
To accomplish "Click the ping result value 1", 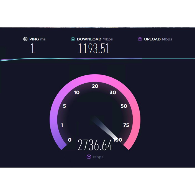I will point(33,48).
